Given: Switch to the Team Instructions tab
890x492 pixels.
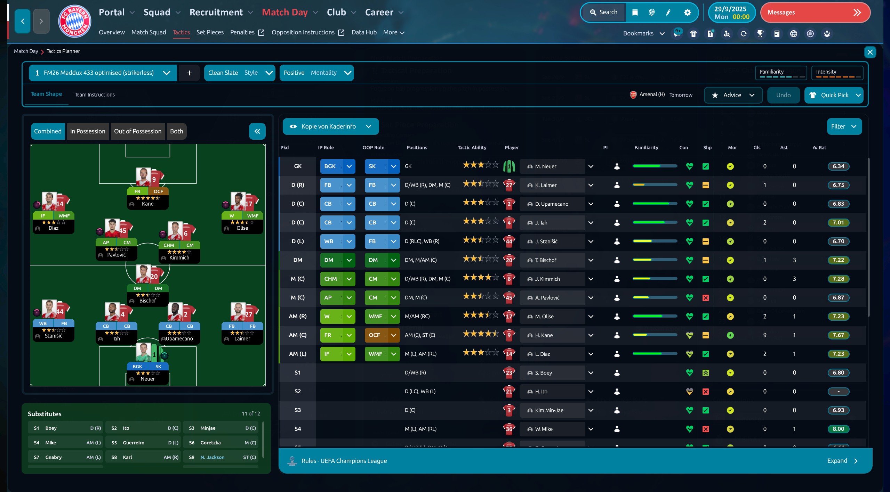Looking at the screenshot, I should 95,94.
